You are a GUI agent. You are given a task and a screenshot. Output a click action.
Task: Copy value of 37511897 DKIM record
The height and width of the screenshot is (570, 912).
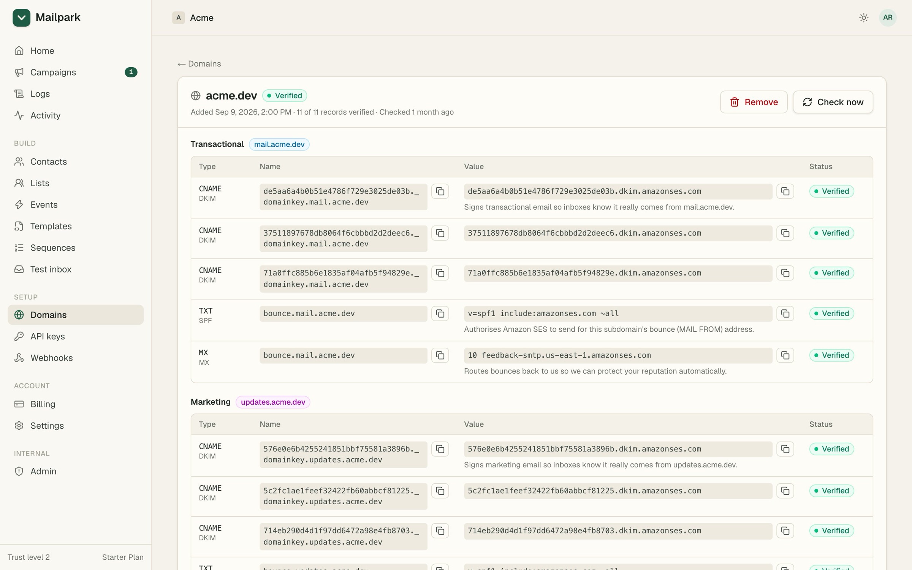[785, 233]
